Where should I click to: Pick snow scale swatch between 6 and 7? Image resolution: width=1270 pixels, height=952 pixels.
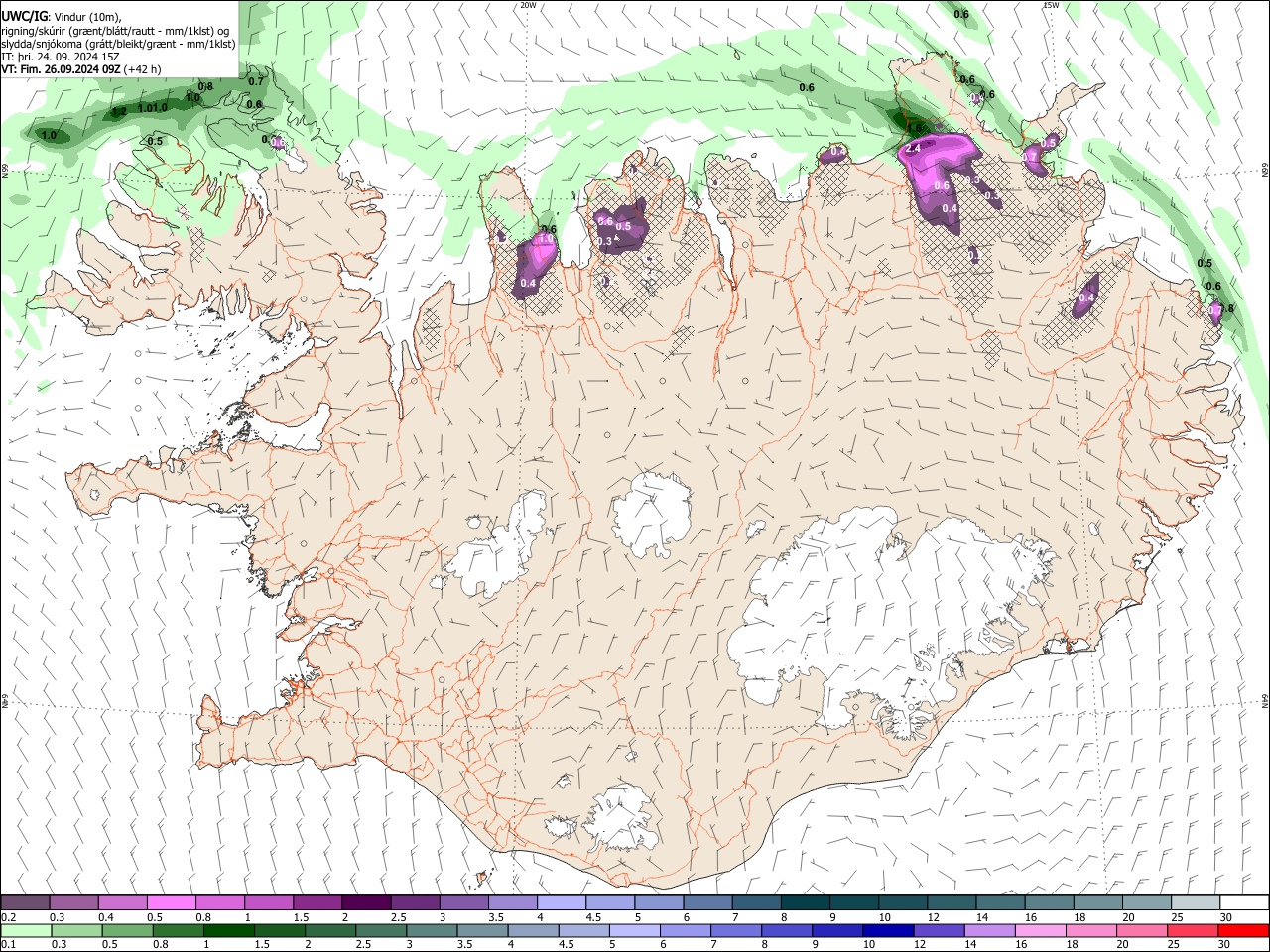(x=706, y=902)
